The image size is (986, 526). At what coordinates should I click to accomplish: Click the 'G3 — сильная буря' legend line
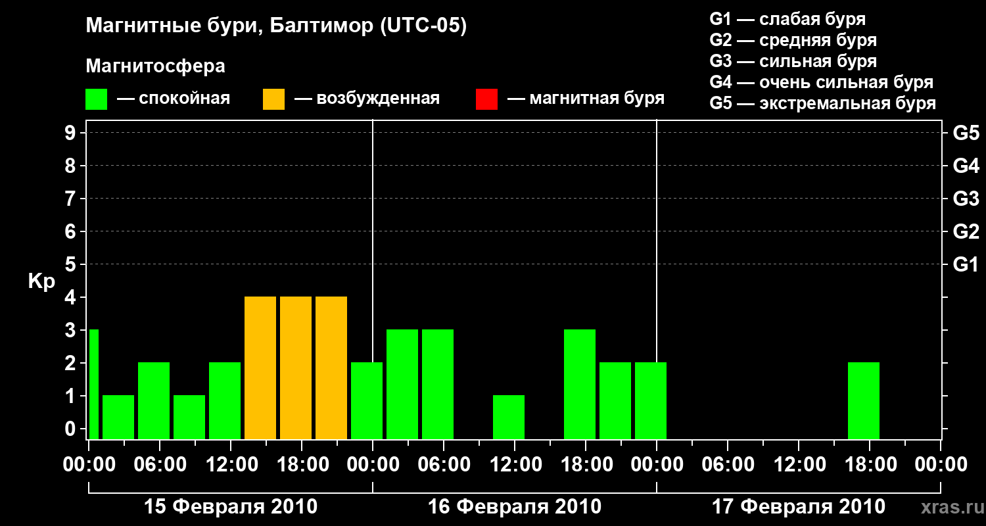pos(793,61)
